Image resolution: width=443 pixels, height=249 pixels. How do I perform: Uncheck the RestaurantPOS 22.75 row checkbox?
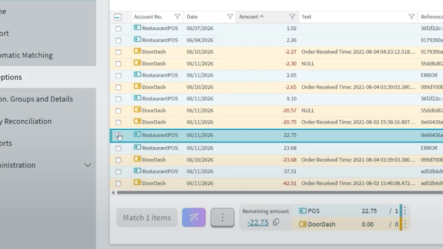(x=118, y=136)
